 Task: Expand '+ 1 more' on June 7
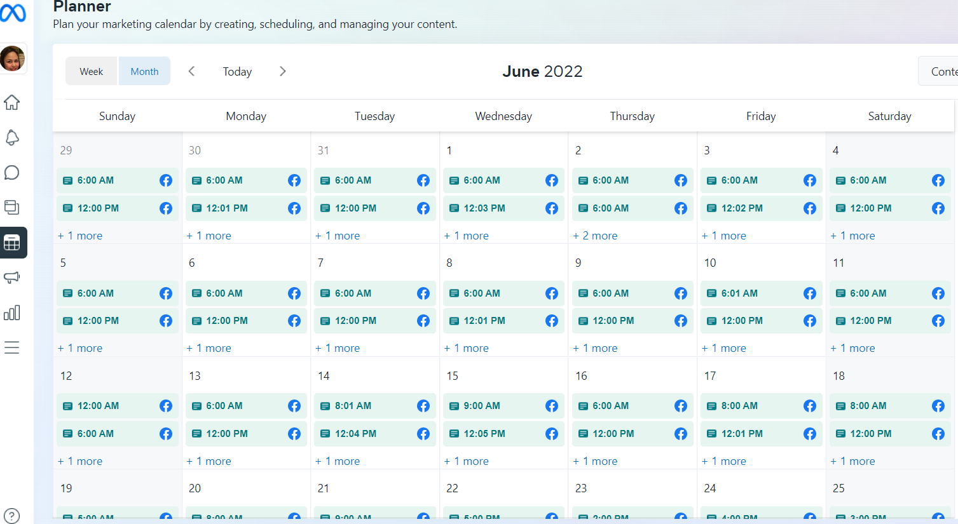(x=338, y=348)
